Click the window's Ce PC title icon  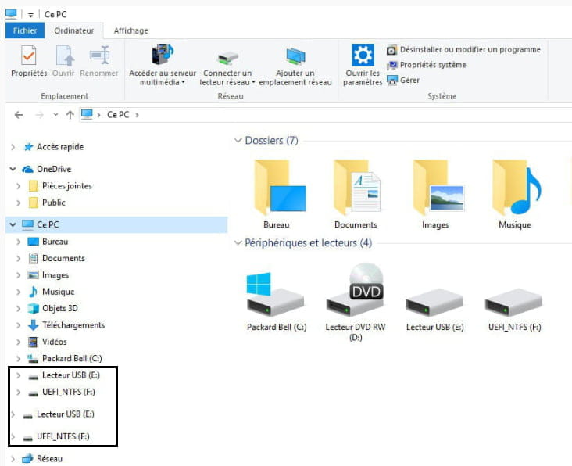pos(11,14)
